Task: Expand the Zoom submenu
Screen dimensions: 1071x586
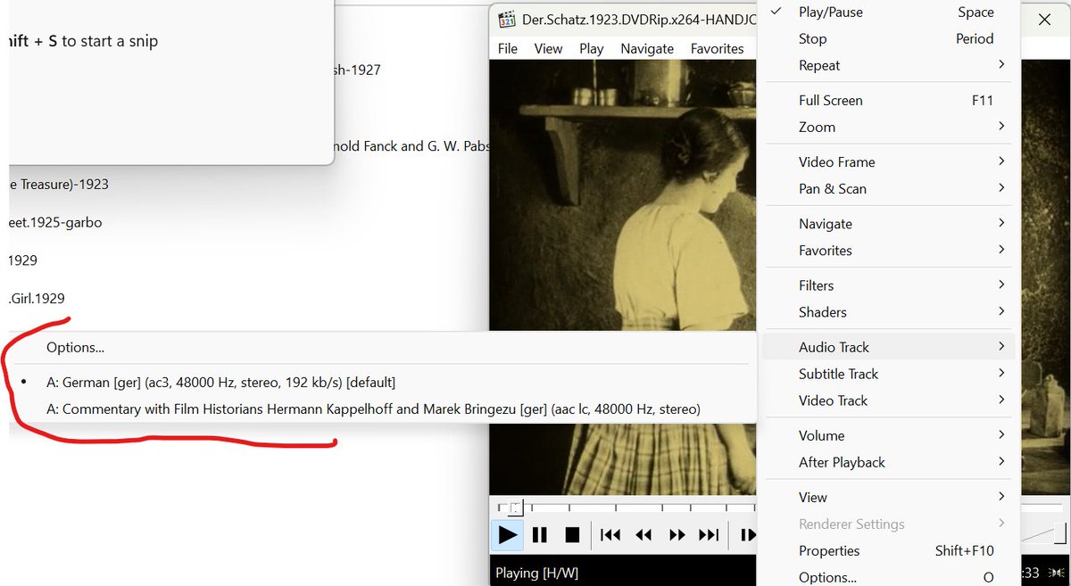Action: (x=888, y=127)
